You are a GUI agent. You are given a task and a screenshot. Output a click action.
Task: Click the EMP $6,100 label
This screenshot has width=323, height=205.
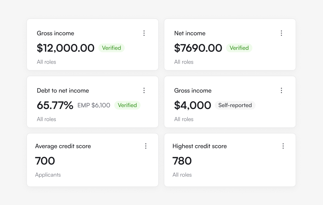(x=94, y=105)
